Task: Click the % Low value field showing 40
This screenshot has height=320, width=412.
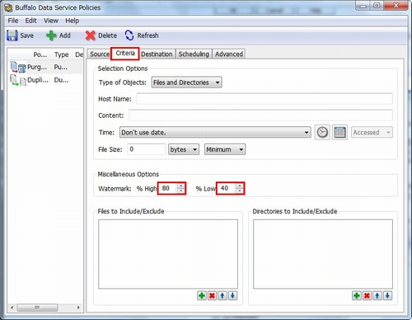Action: coord(227,188)
